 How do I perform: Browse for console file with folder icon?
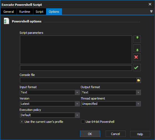coord(139,80)
